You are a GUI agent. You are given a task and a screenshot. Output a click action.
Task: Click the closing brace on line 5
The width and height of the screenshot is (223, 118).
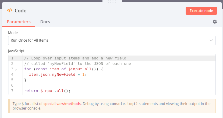point(25,80)
